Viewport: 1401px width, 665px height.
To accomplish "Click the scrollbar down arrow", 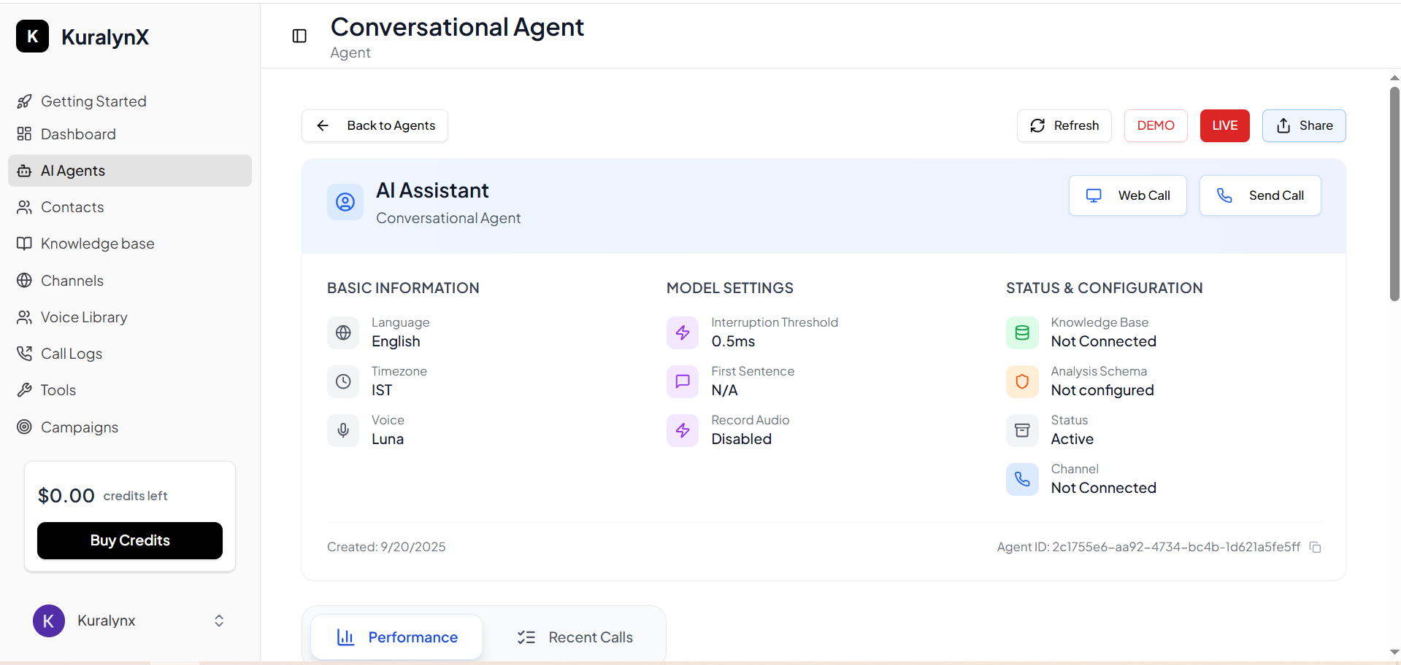I will pyautogui.click(x=1394, y=652).
